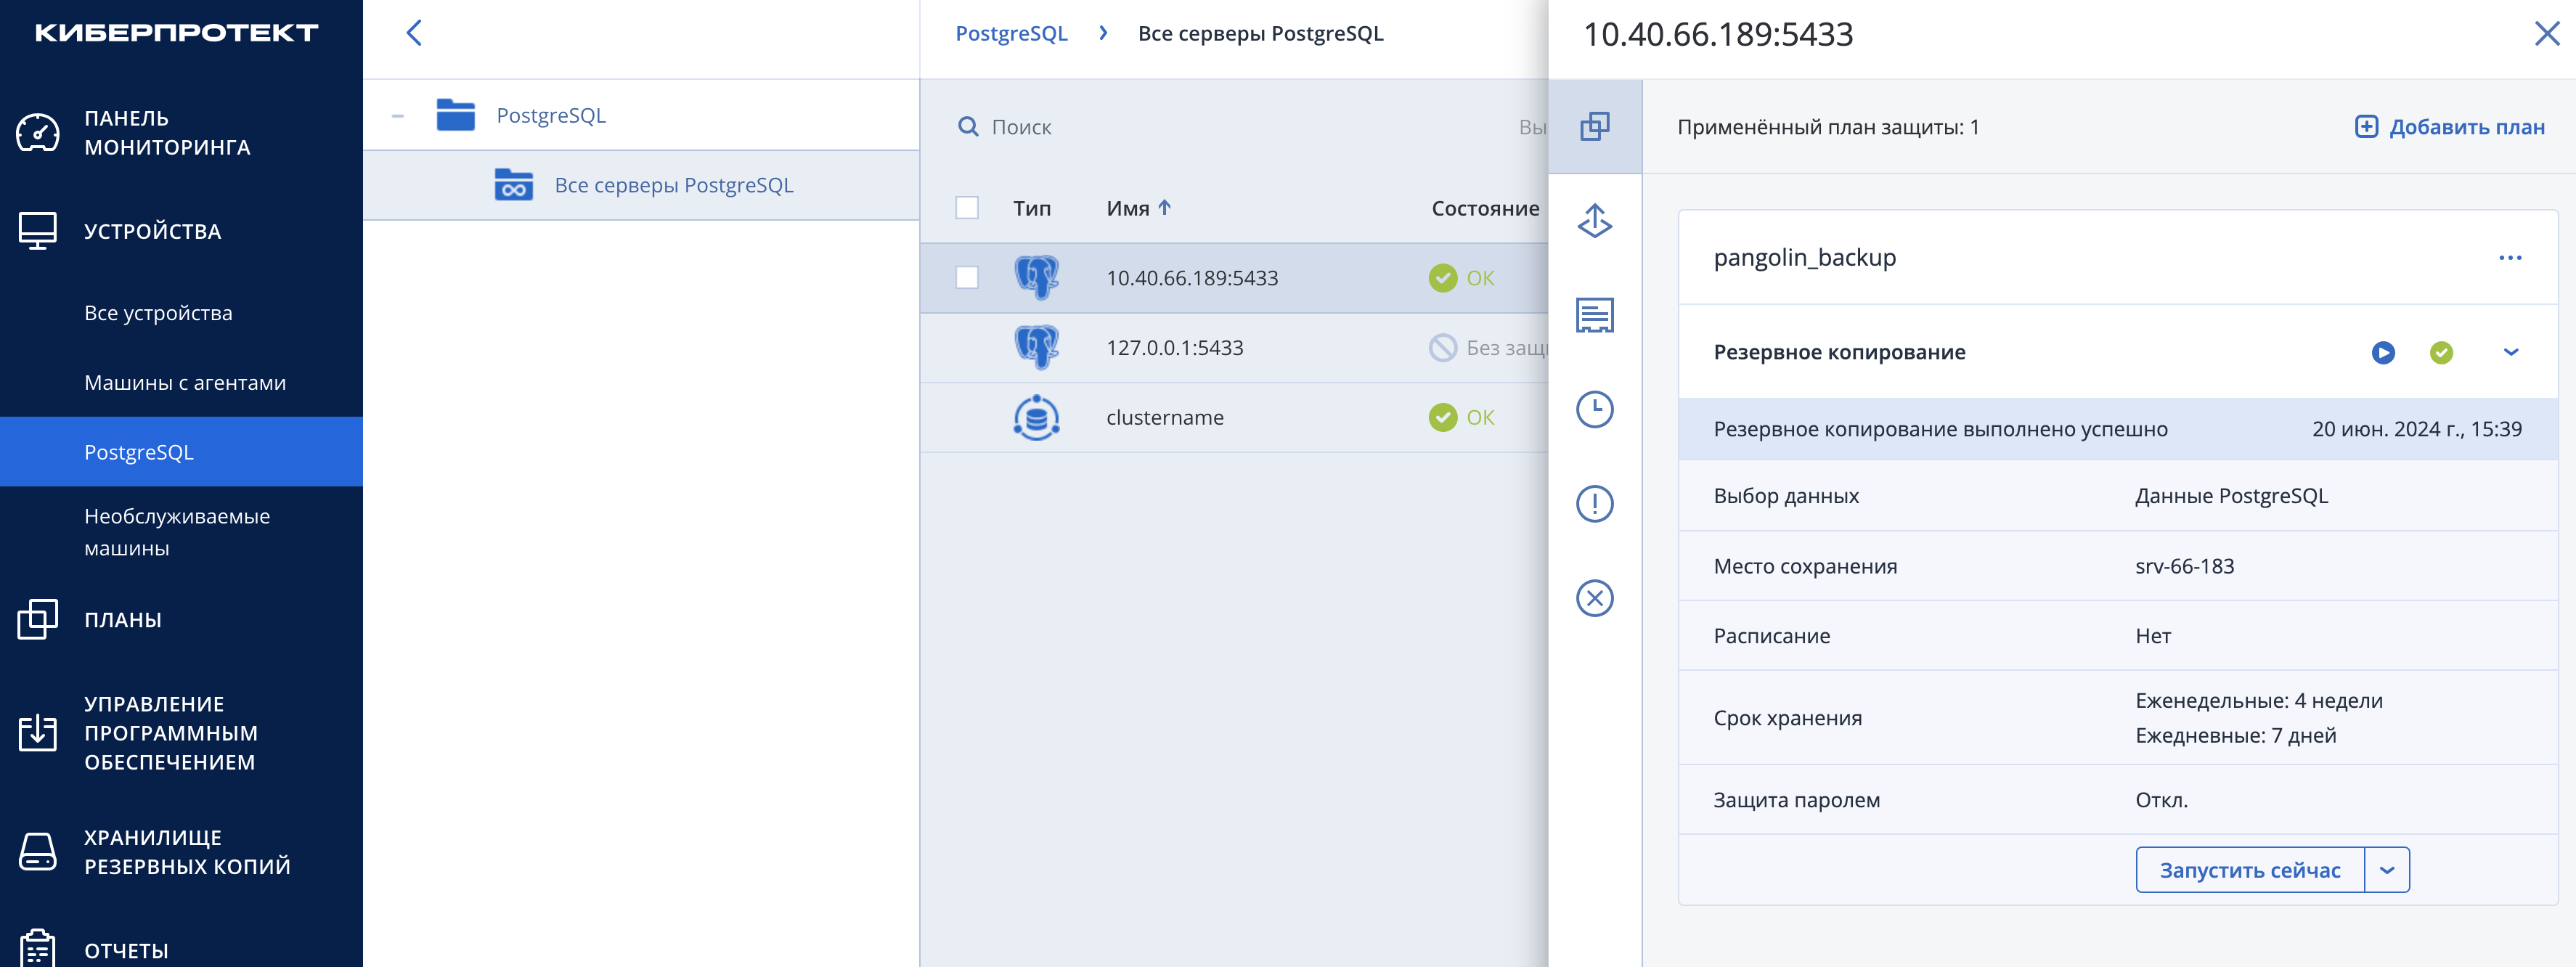The height and width of the screenshot is (967, 2576).
Task: Open the alerts exclamation icon
Action: pyautogui.click(x=1595, y=503)
